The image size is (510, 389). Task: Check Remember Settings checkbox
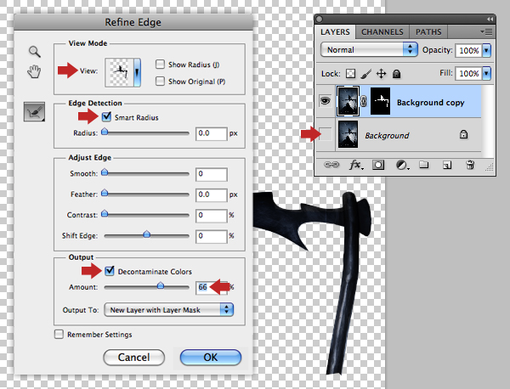[x=59, y=334]
